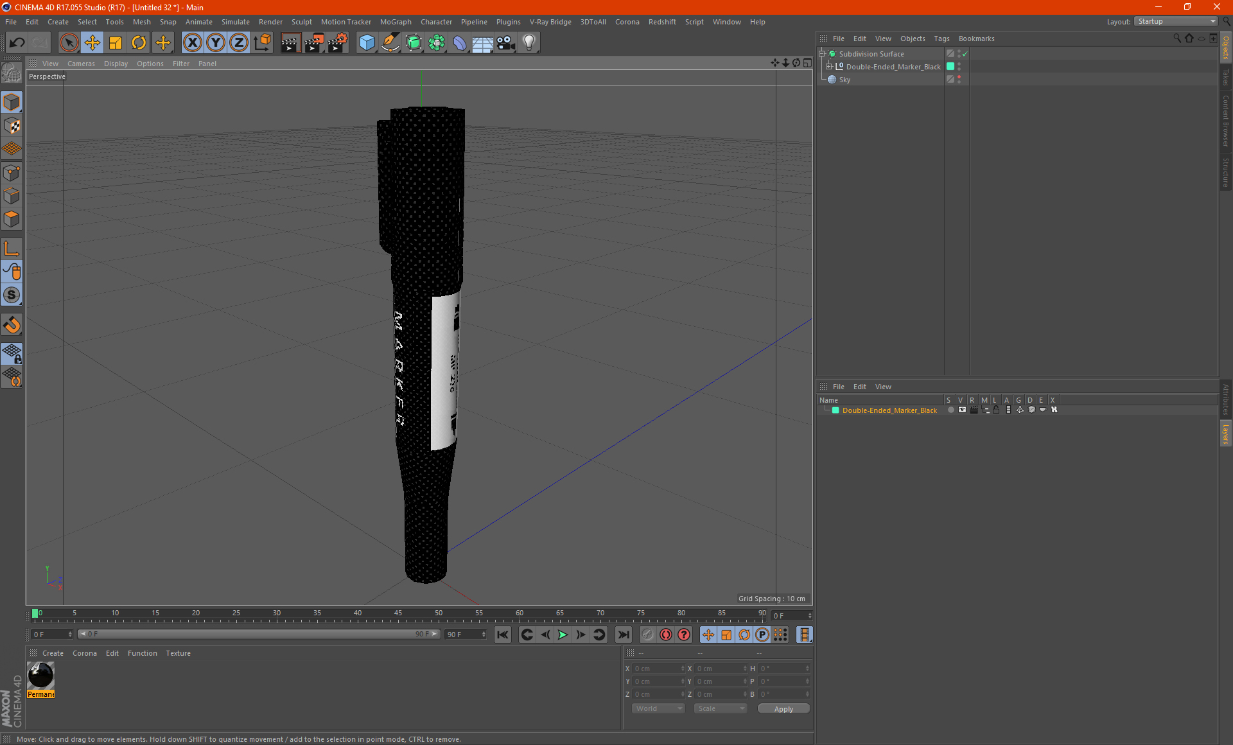Add a Light object
The height and width of the screenshot is (745, 1233).
point(529,43)
